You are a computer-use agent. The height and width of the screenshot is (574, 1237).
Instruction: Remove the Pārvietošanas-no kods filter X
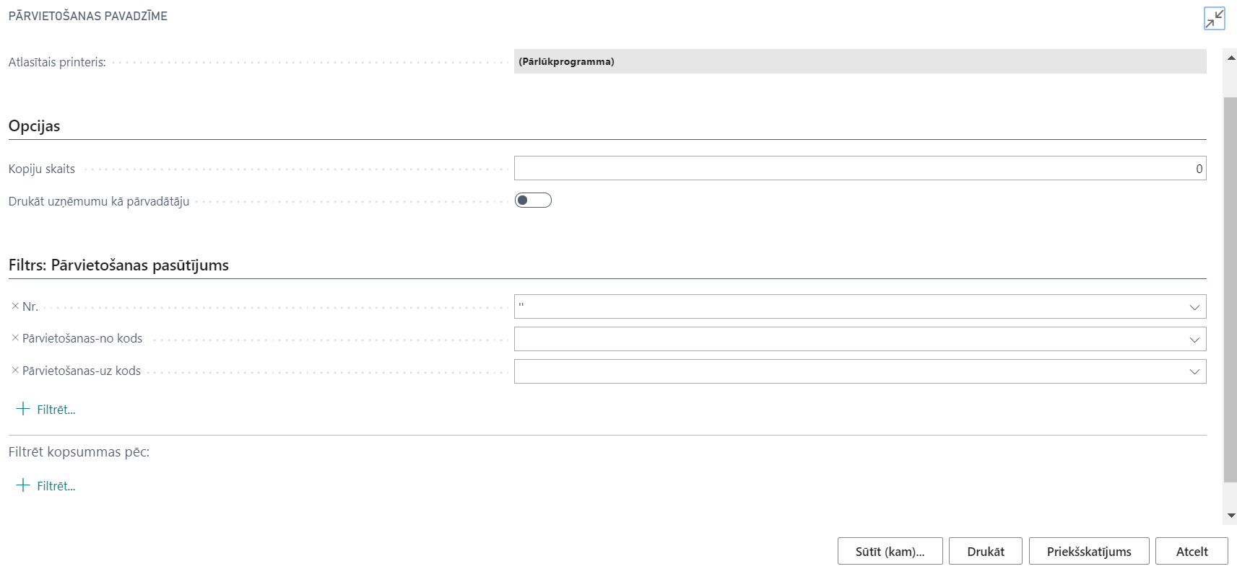15,337
